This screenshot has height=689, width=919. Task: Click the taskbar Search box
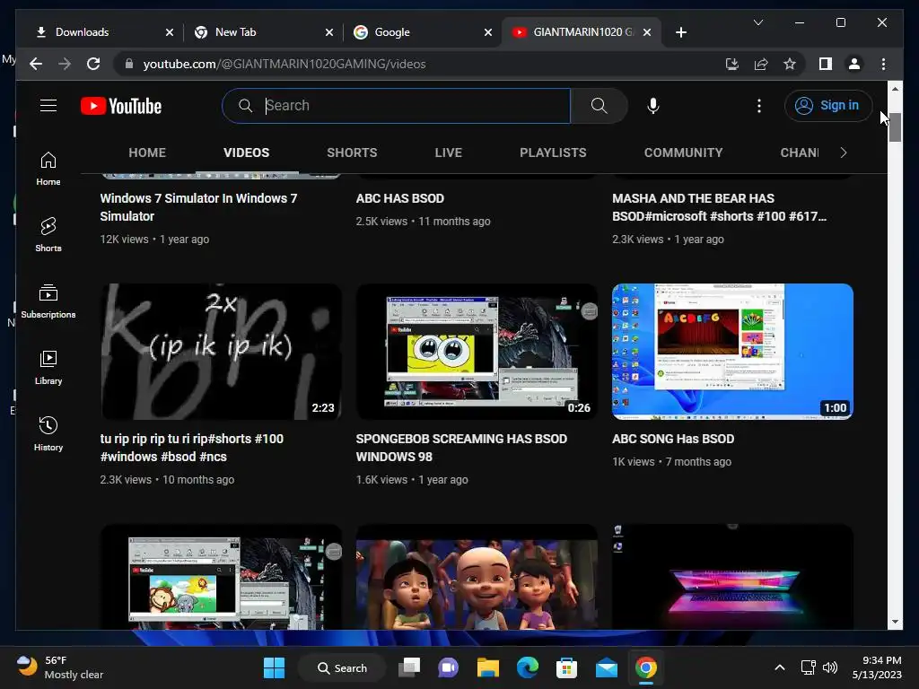(342, 667)
